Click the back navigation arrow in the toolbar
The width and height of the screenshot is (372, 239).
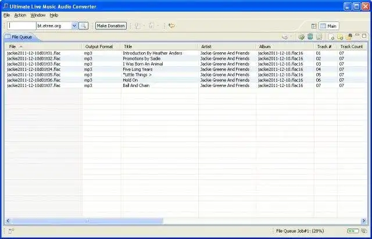(137, 26)
